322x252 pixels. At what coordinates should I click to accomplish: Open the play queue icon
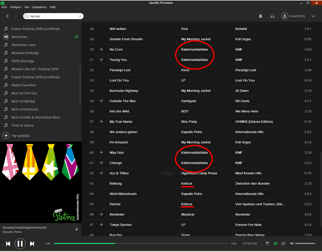pyautogui.click(x=267, y=243)
